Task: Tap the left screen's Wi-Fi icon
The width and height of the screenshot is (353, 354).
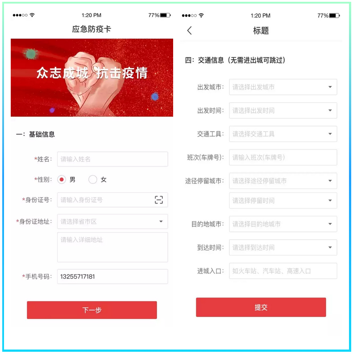Action: 32,15
